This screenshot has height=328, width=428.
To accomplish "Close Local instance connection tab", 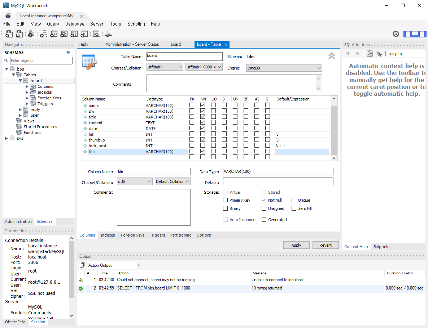I will (82, 16).
